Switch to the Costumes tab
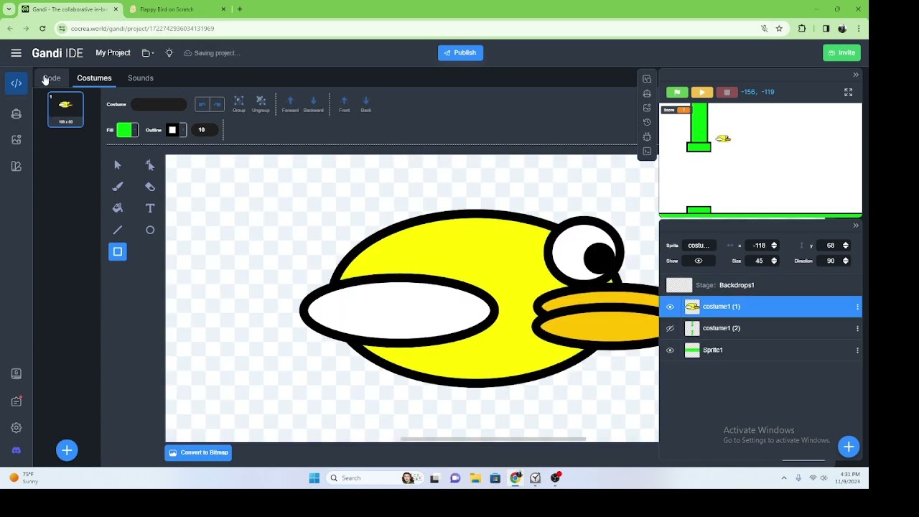Viewport: 919px width, 517px height. pyautogui.click(x=94, y=78)
